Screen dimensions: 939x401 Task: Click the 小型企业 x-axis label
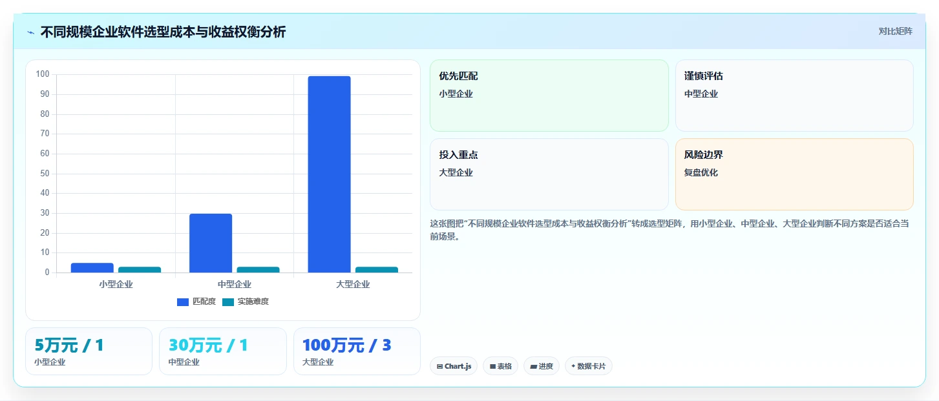(116, 284)
